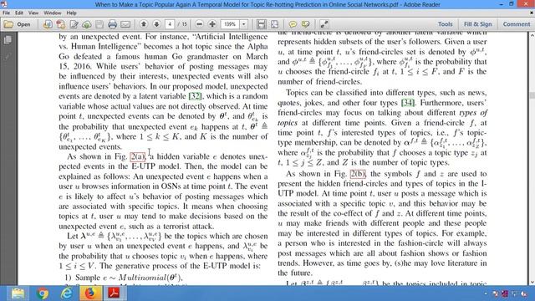
Task: Click the Create PDF online icon
Action: 61,24
